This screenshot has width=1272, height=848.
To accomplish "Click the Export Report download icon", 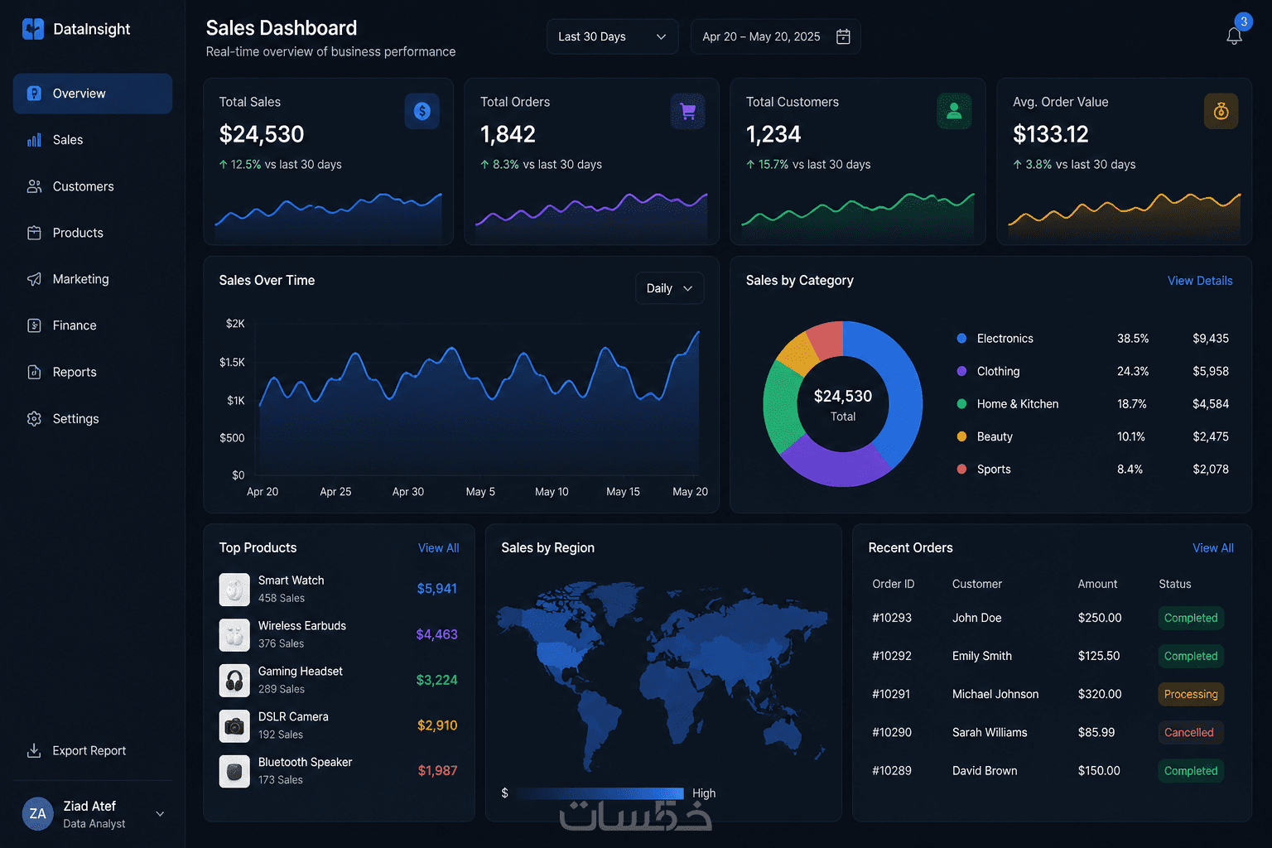I will [x=34, y=750].
